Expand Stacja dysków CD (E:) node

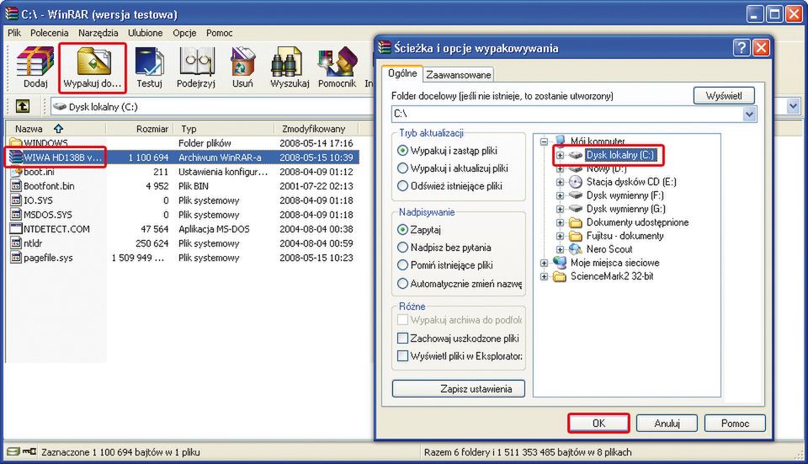pyautogui.click(x=561, y=182)
